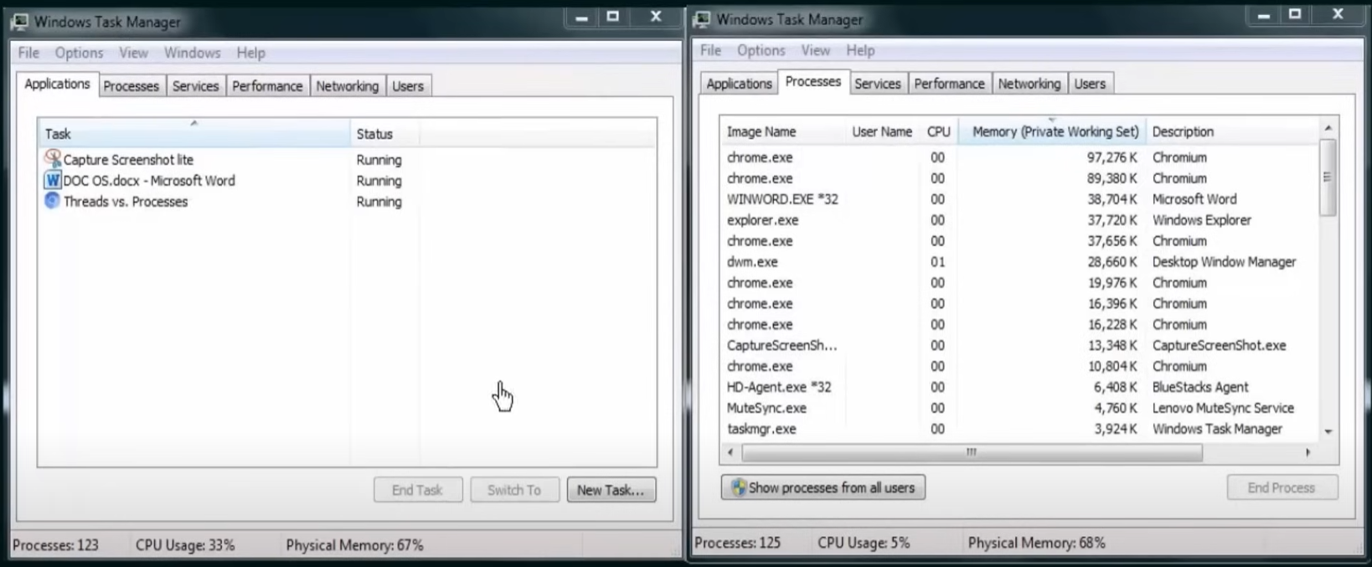Select the WINWORD.EXE *32 process row
Image resolution: width=1372 pixels, height=567 pixels.
click(x=1019, y=199)
